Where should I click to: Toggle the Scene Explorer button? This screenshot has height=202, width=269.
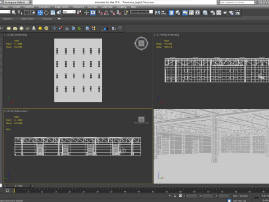(x=171, y=12)
